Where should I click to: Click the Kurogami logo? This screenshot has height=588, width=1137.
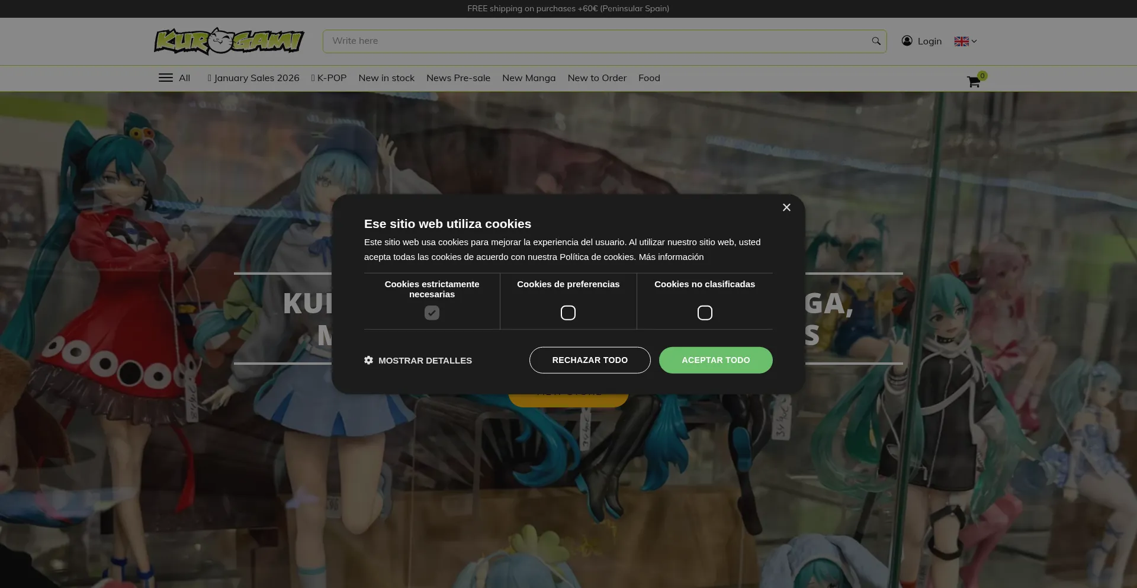click(229, 41)
